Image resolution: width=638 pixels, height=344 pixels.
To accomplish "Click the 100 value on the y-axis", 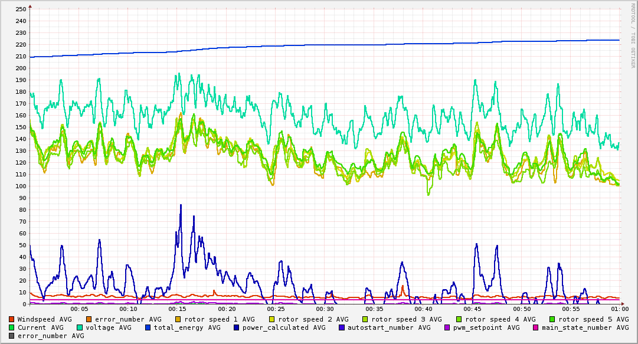I will click(x=21, y=186).
